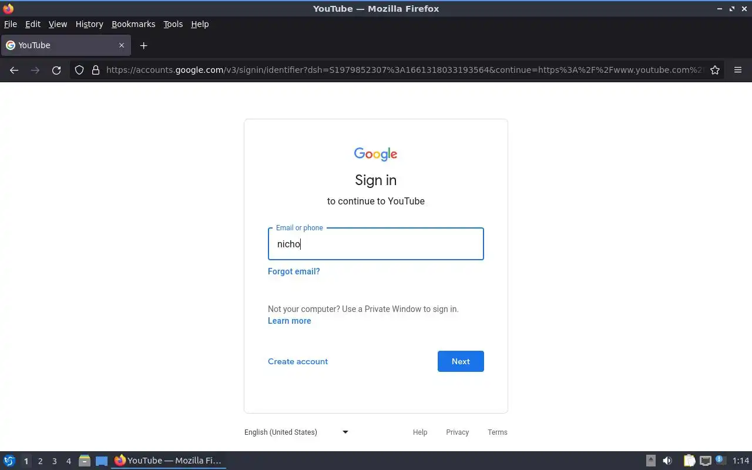Switch to workspace 2
The height and width of the screenshot is (470, 752).
point(40,461)
